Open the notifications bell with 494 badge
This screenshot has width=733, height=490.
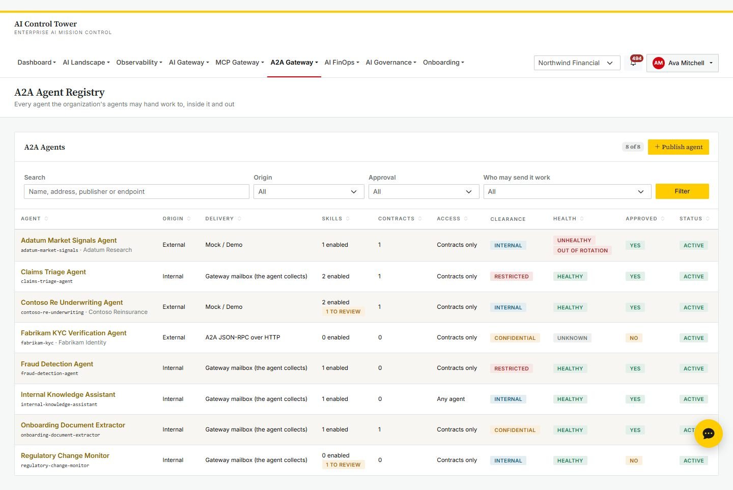(x=633, y=63)
